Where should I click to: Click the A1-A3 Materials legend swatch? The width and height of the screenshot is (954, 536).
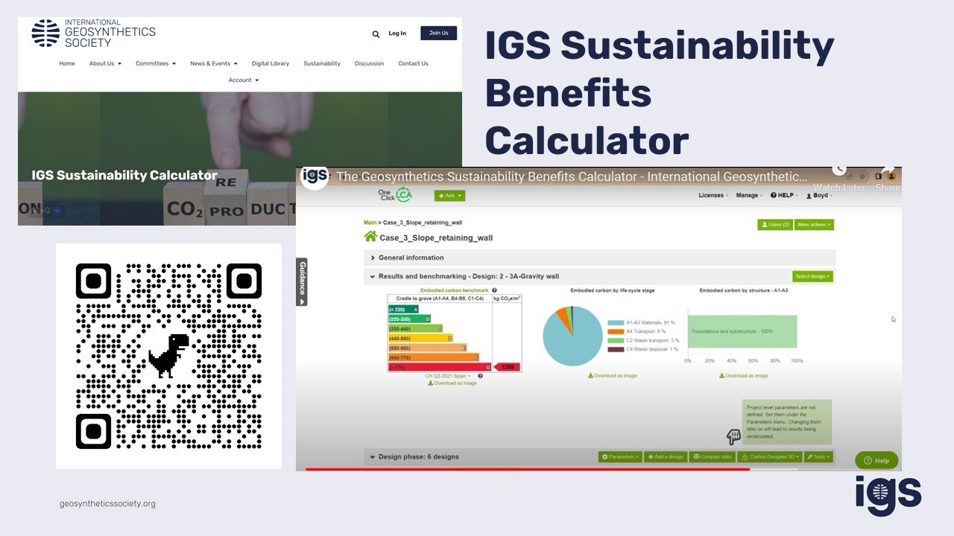[x=615, y=322]
